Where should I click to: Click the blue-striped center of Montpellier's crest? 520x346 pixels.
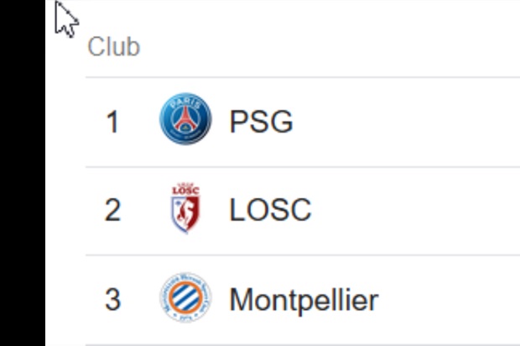click(x=185, y=298)
